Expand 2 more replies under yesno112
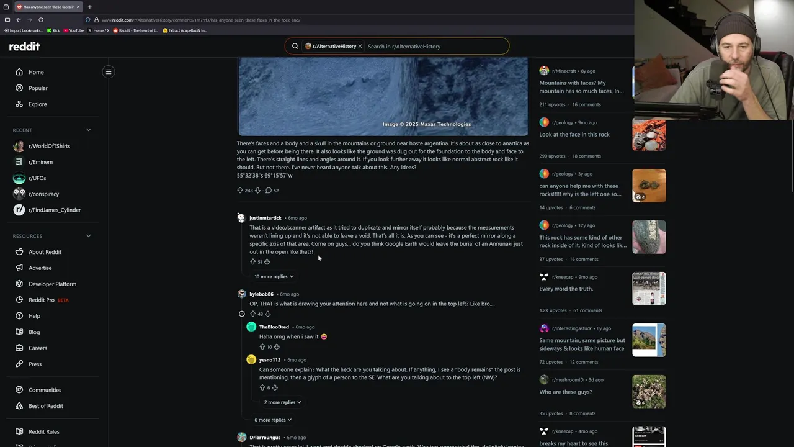This screenshot has width=794, height=447. pos(282,402)
